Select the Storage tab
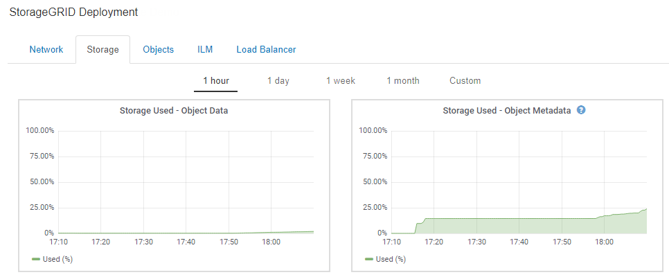The height and width of the screenshot is (277, 669). click(102, 50)
